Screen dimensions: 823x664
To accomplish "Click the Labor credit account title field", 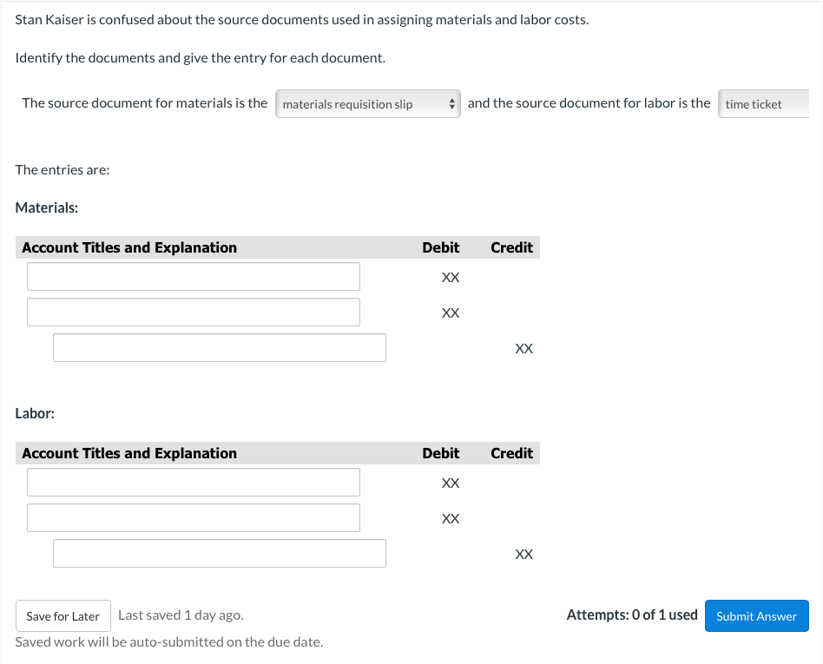I will point(220,553).
